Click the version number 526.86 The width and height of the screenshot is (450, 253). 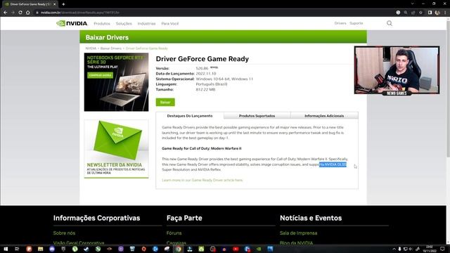(x=202, y=69)
